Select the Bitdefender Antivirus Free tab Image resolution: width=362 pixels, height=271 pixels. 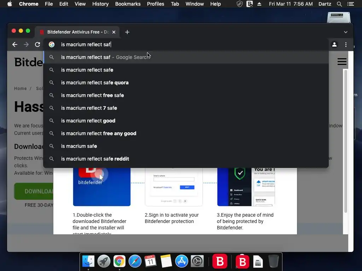77,32
